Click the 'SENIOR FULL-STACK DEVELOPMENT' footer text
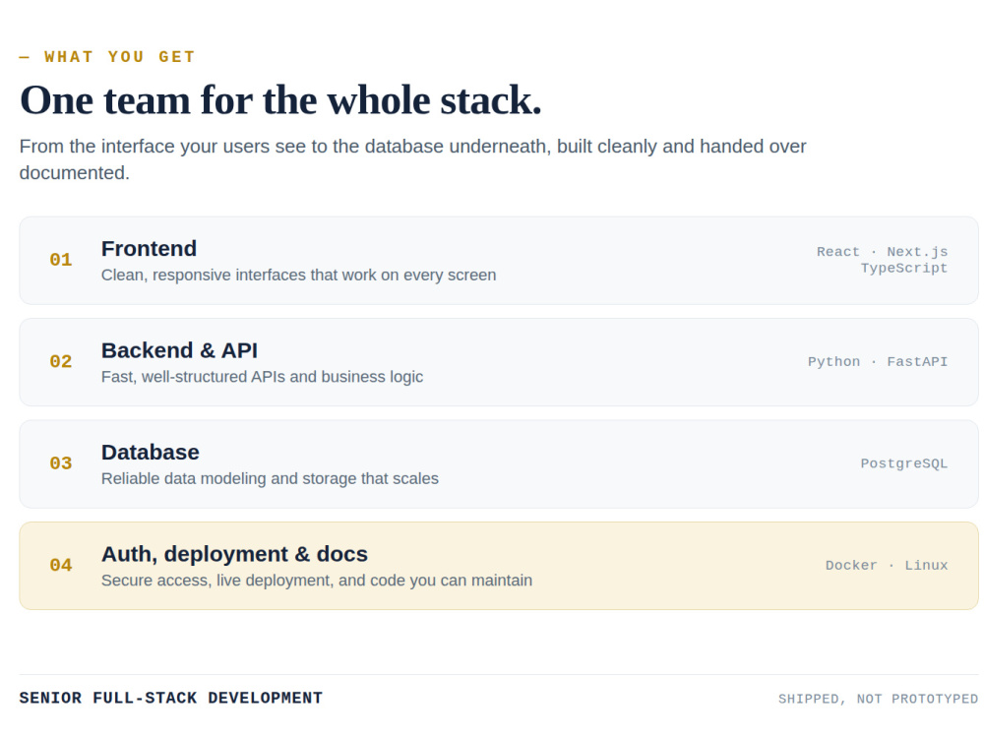 coord(170,698)
